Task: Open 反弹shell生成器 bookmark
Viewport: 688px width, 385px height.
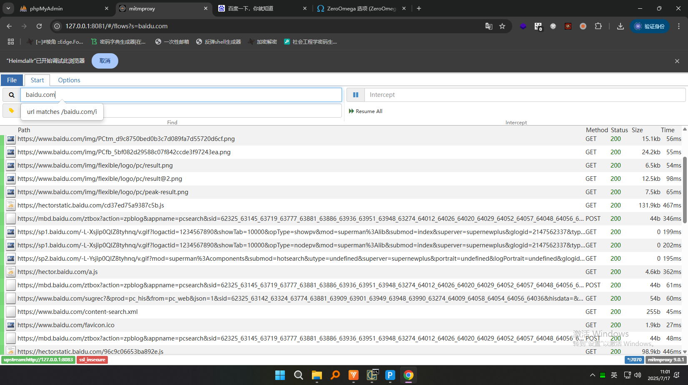Action: coord(219,42)
